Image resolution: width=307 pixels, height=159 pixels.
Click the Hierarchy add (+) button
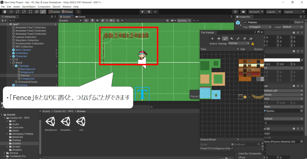(x=3, y=20)
